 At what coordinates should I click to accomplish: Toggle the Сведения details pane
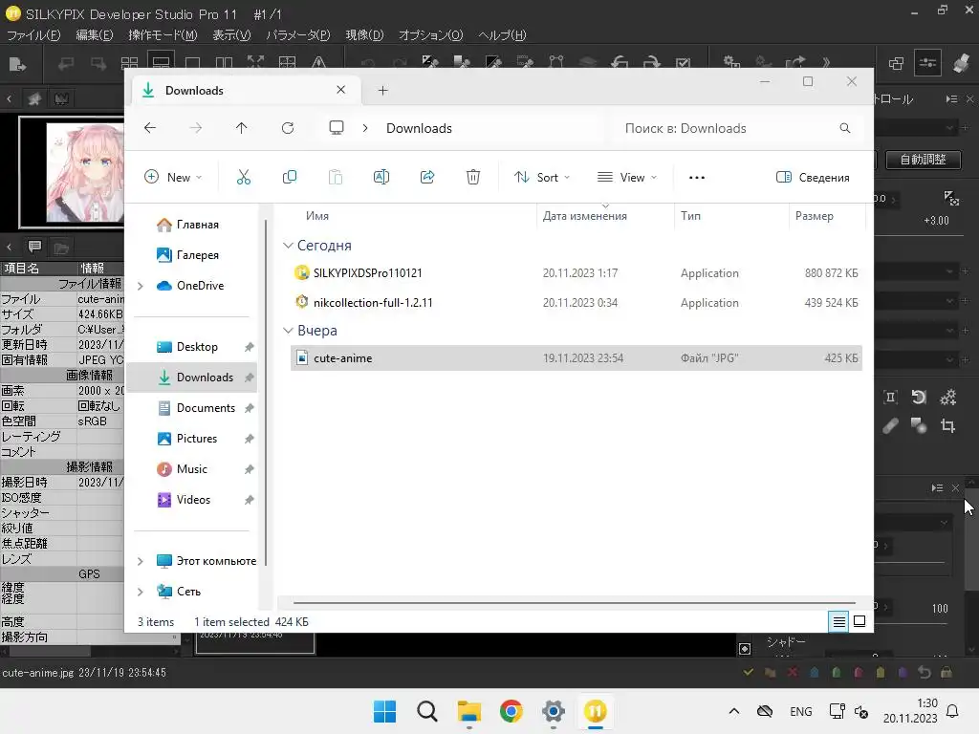pyautogui.click(x=813, y=177)
